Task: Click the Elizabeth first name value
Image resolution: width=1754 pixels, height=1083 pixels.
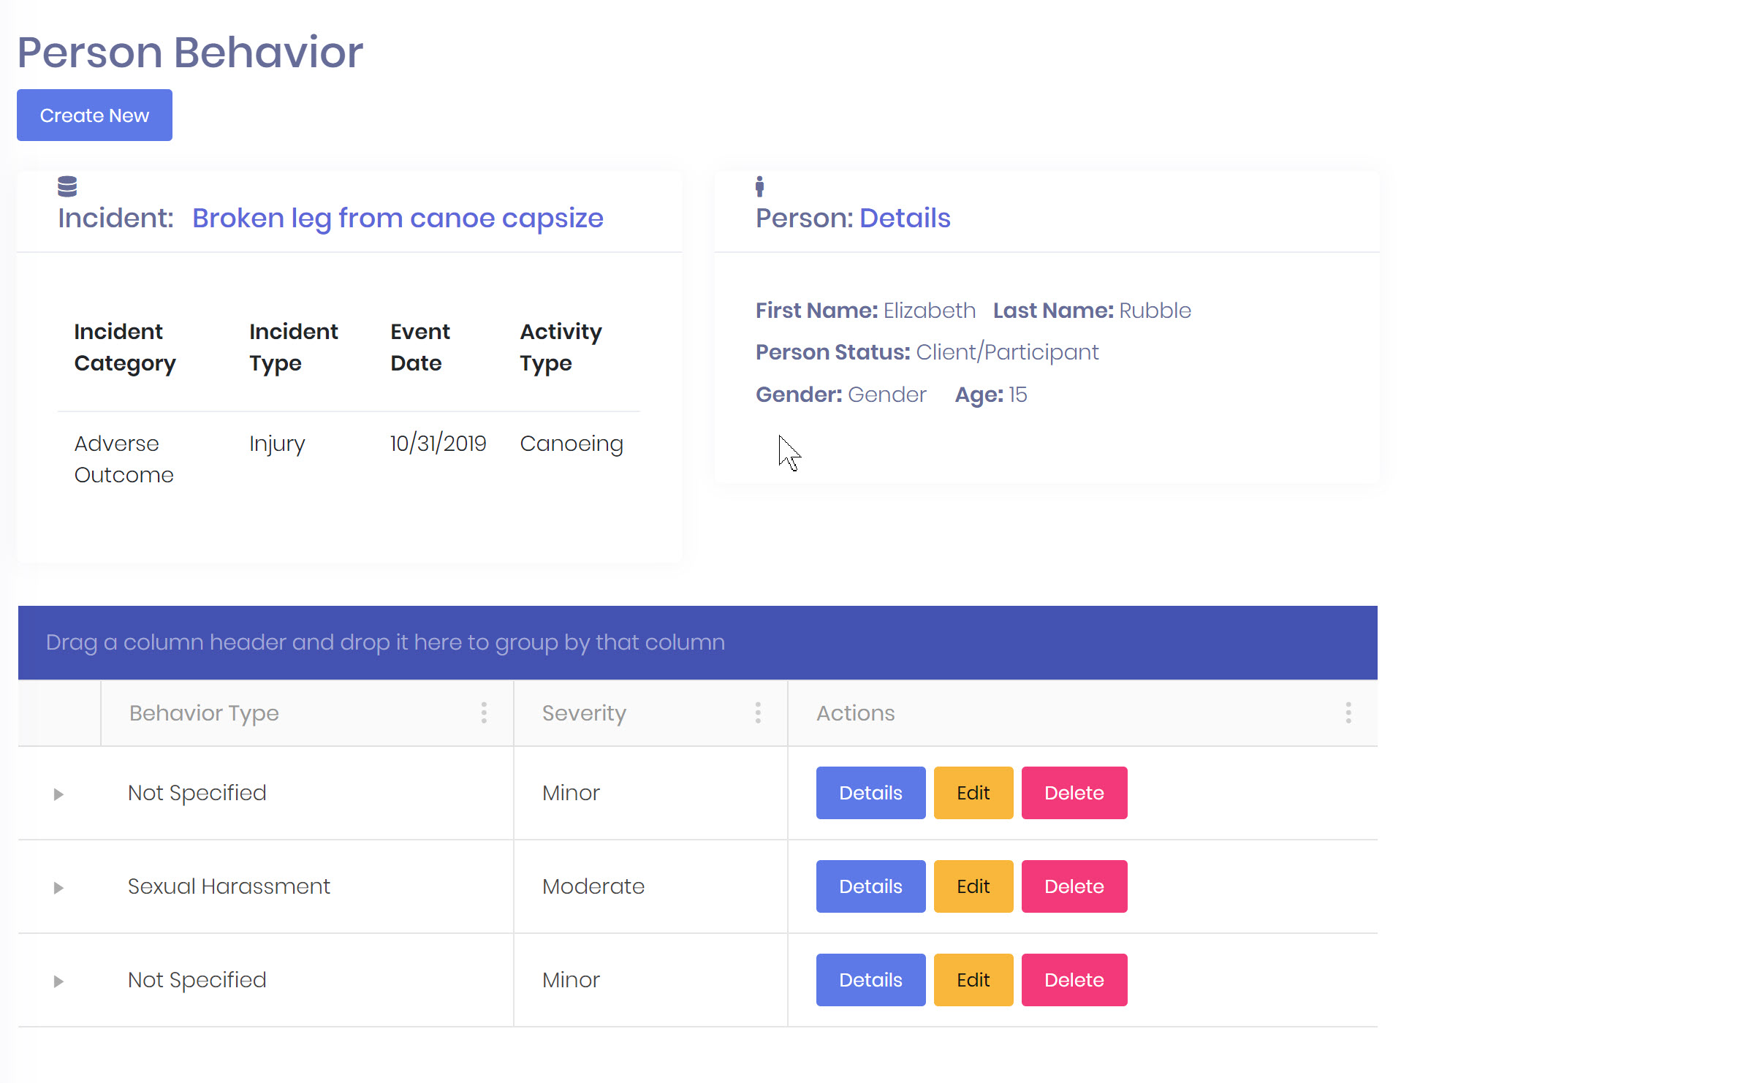Action: coord(929,311)
